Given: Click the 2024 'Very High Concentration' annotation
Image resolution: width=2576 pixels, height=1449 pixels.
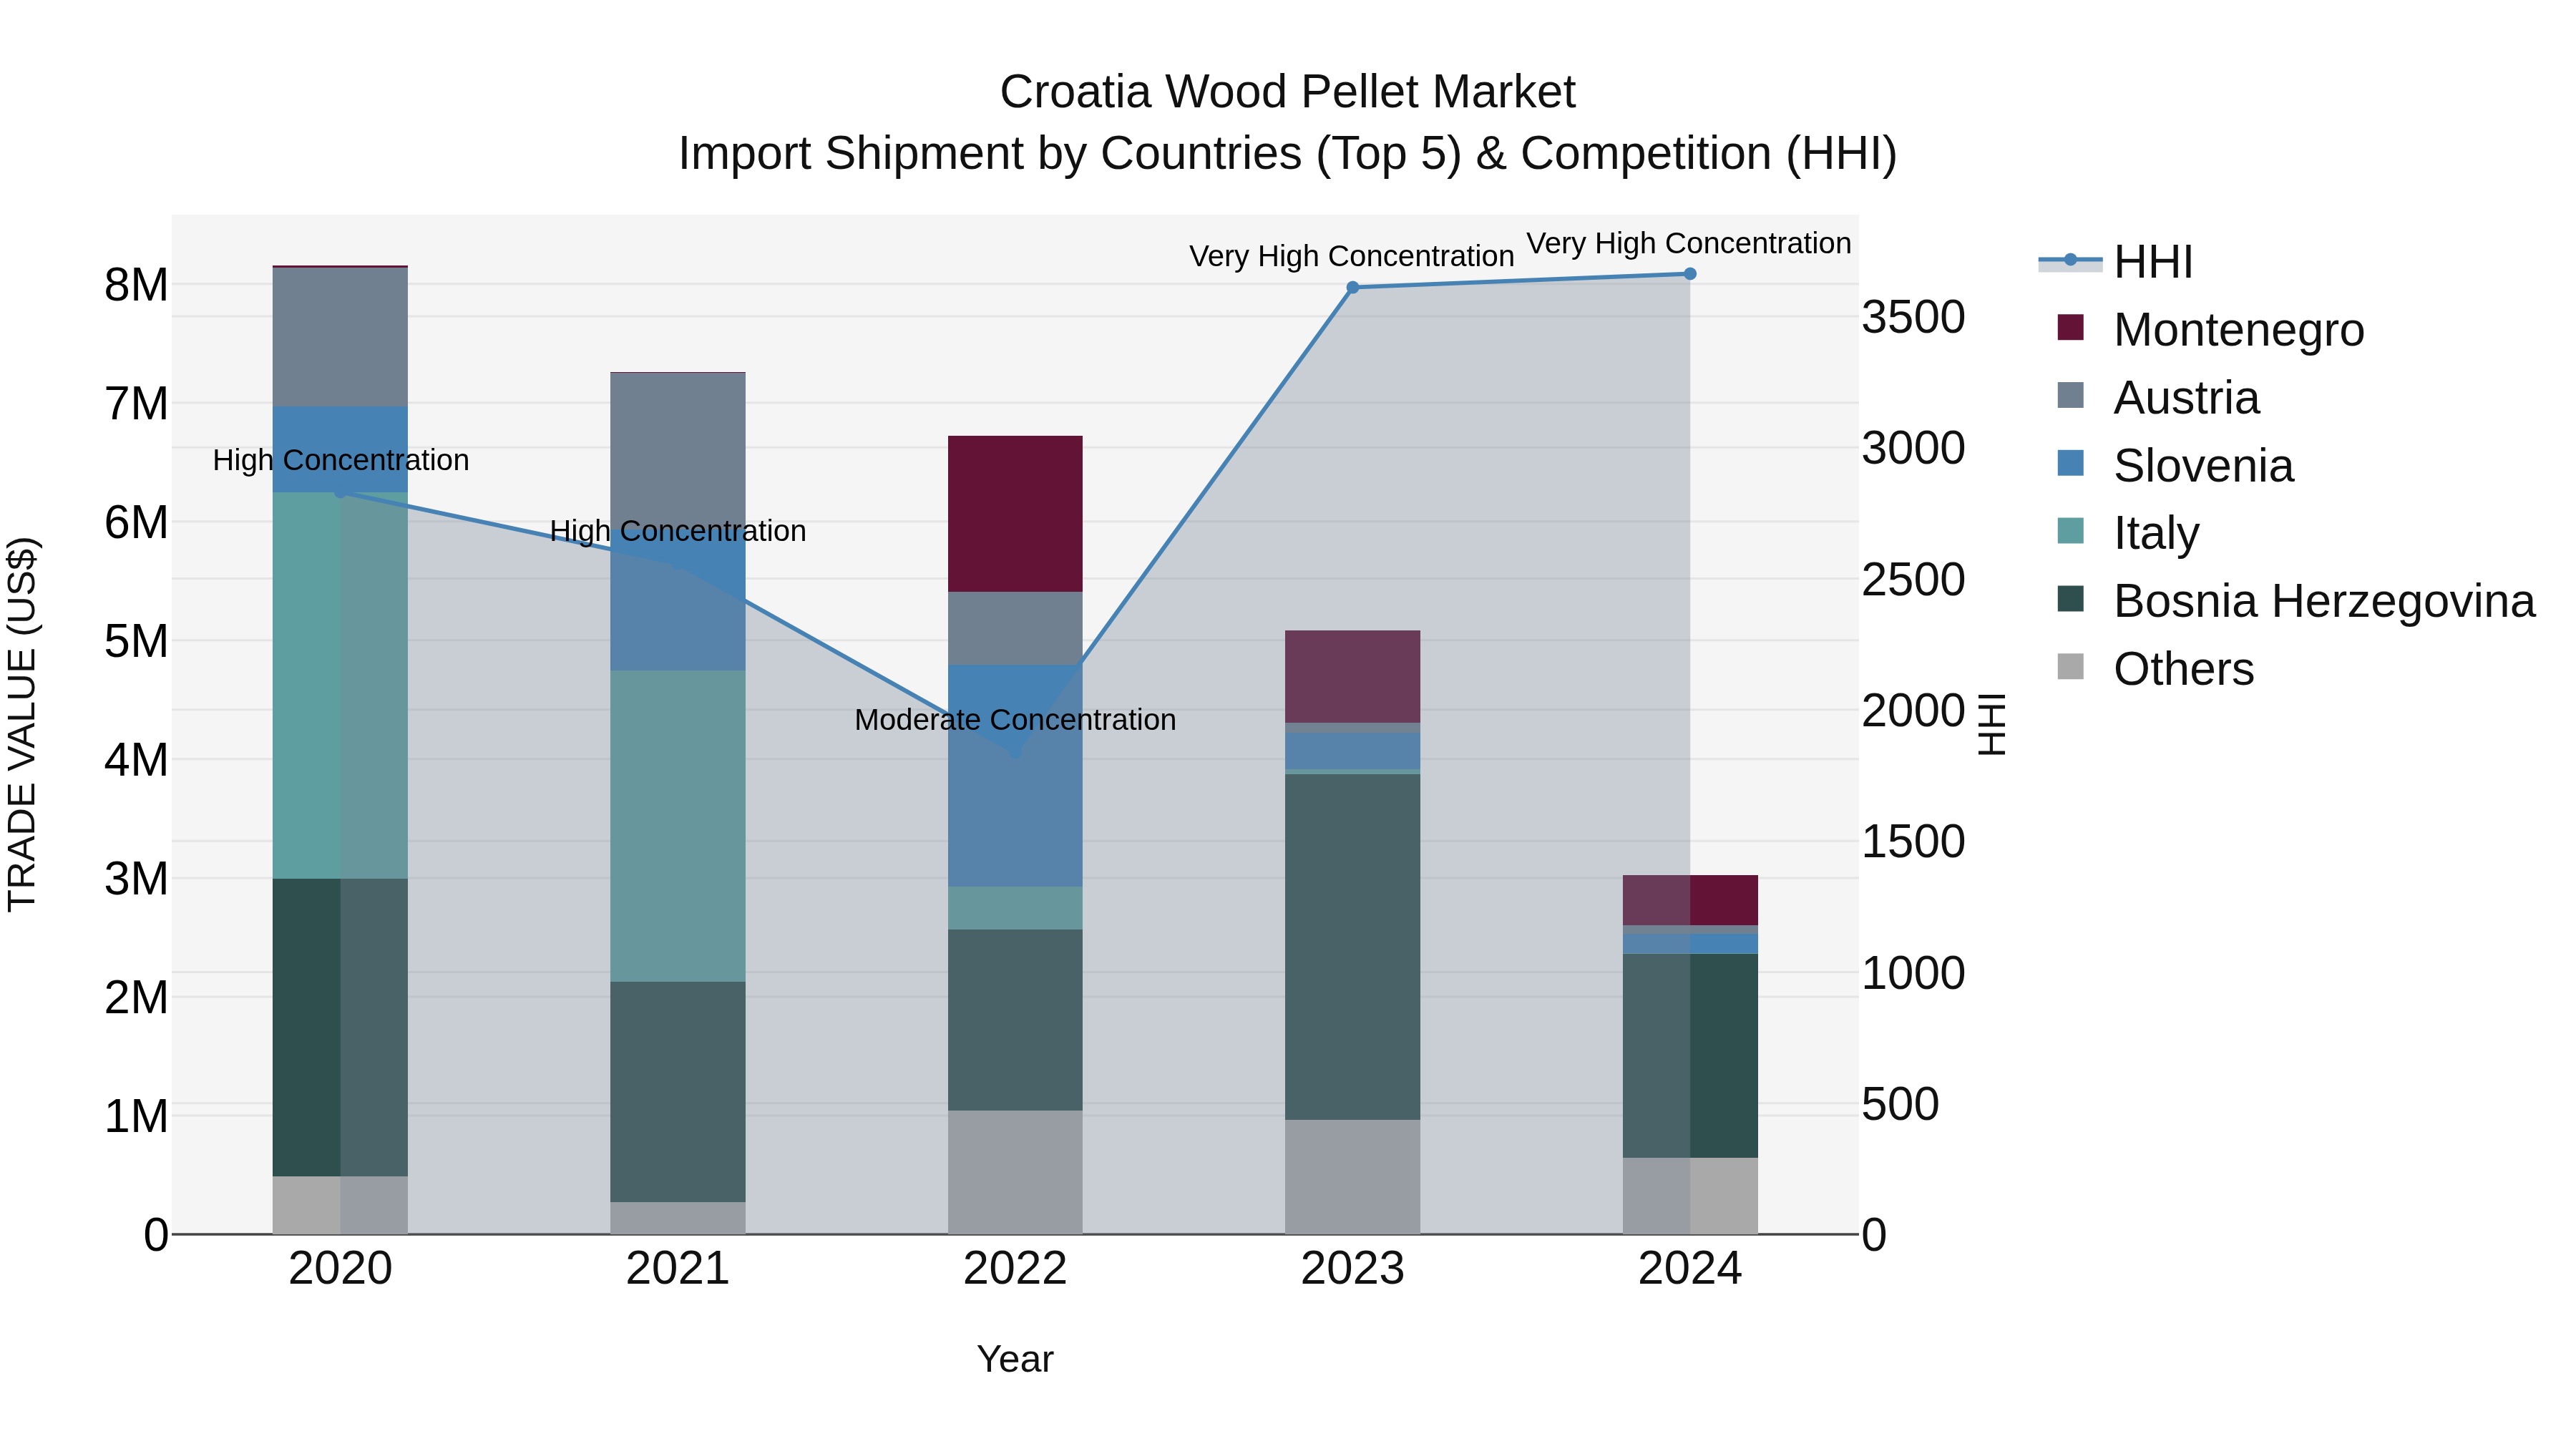Looking at the screenshot, I should 1689,244.
